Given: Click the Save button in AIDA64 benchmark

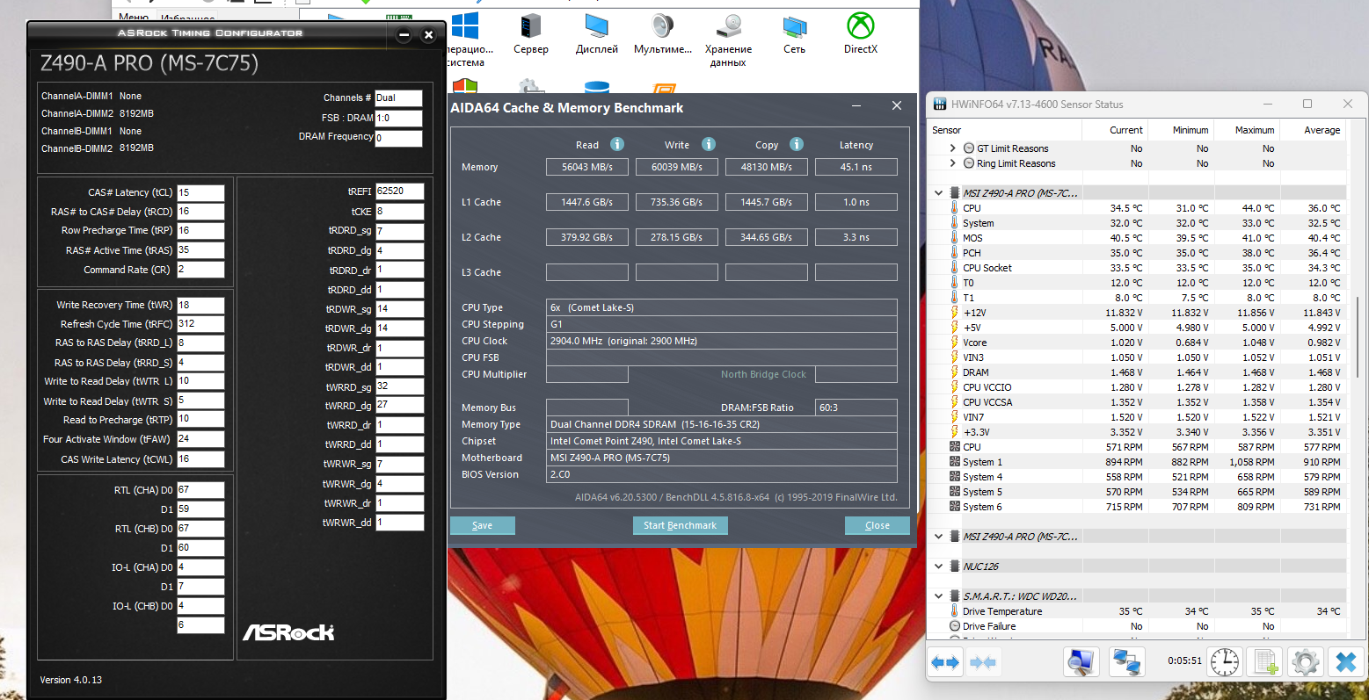Looking at the screenshot, I should pos(482,525).
